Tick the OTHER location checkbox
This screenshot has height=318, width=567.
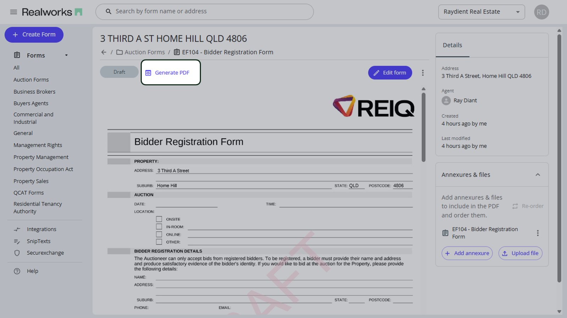tap(159, 242)
